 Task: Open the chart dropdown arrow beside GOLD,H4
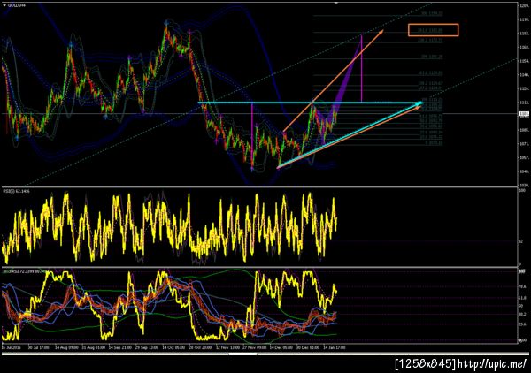tap(4, 6)
